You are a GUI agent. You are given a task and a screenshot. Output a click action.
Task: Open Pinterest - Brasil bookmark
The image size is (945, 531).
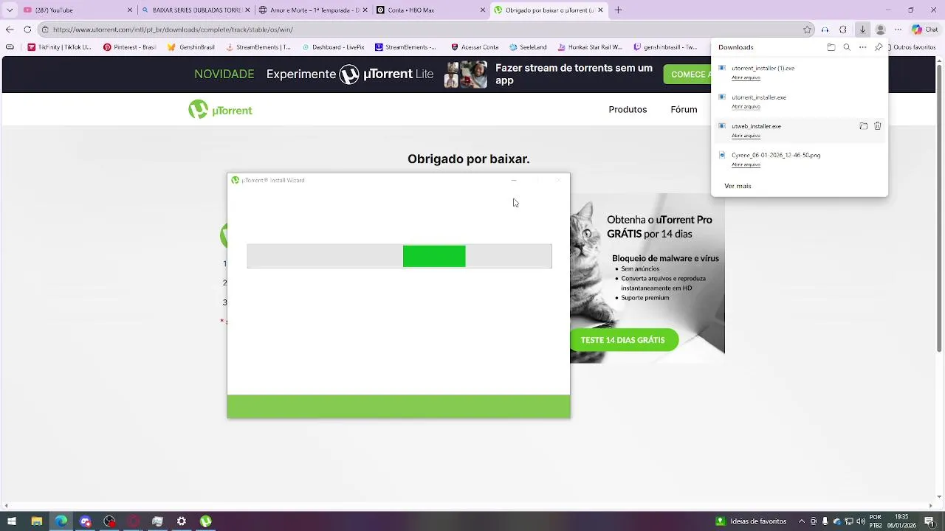pyautogui.click(x=129, y=47)
